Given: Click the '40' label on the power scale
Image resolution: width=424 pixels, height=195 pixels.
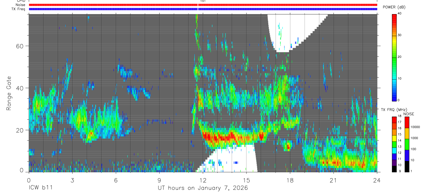Looking at the screenshot, I should coord(400,13).
